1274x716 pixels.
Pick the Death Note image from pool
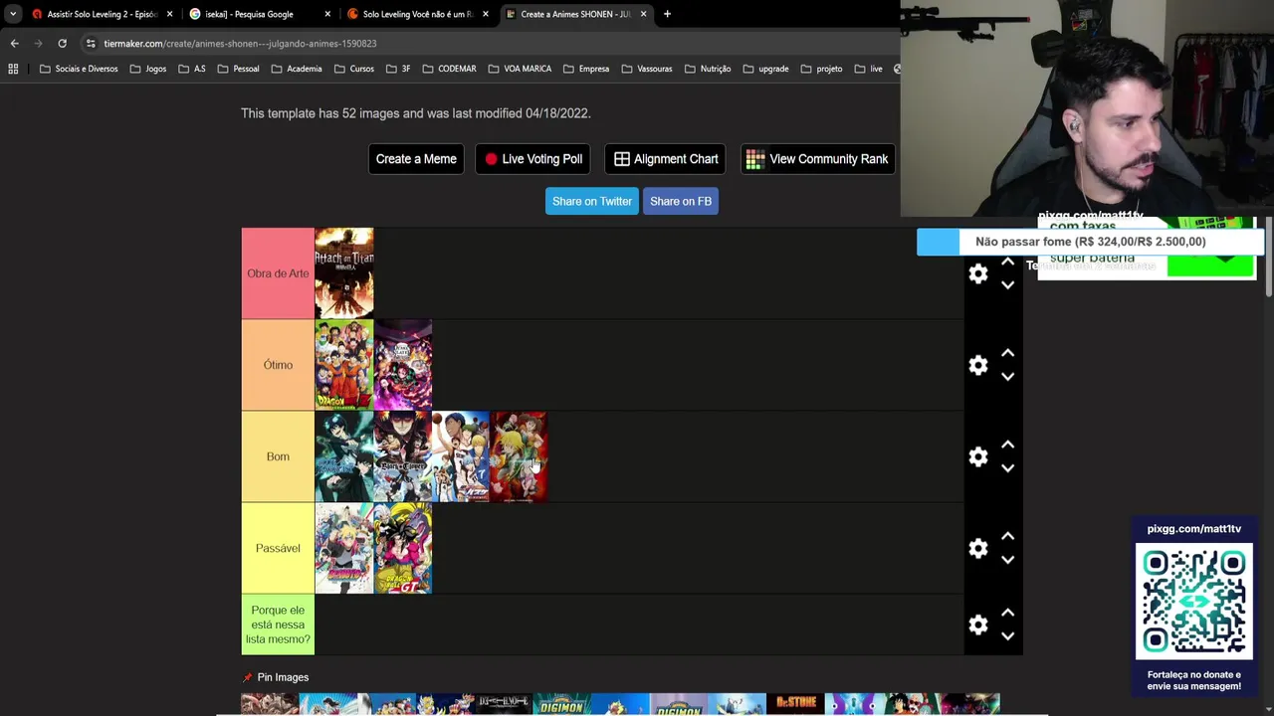click(504, 704)
